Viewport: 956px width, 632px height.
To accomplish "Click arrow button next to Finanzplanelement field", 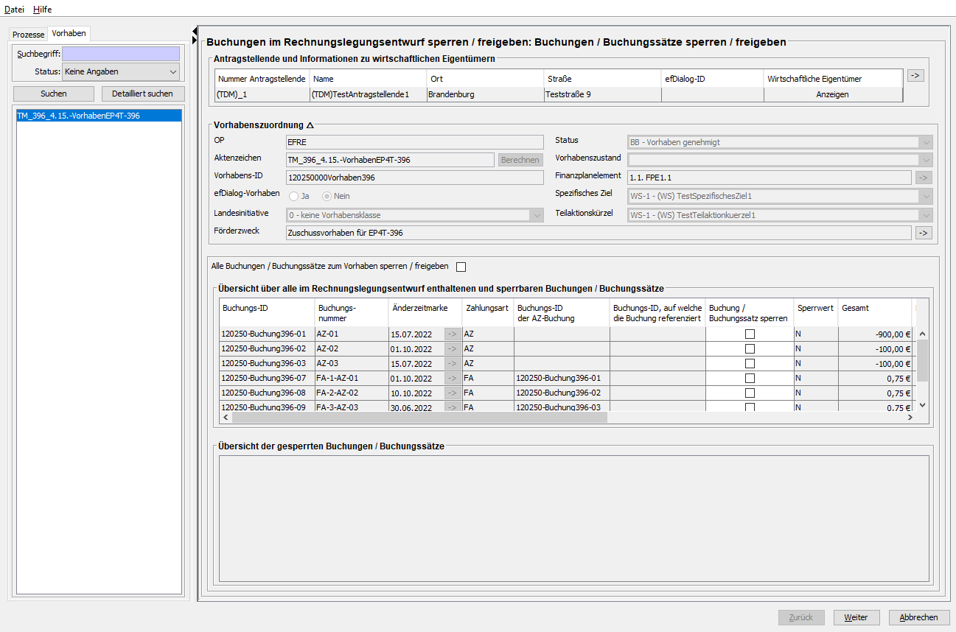I will click(923, 178).
